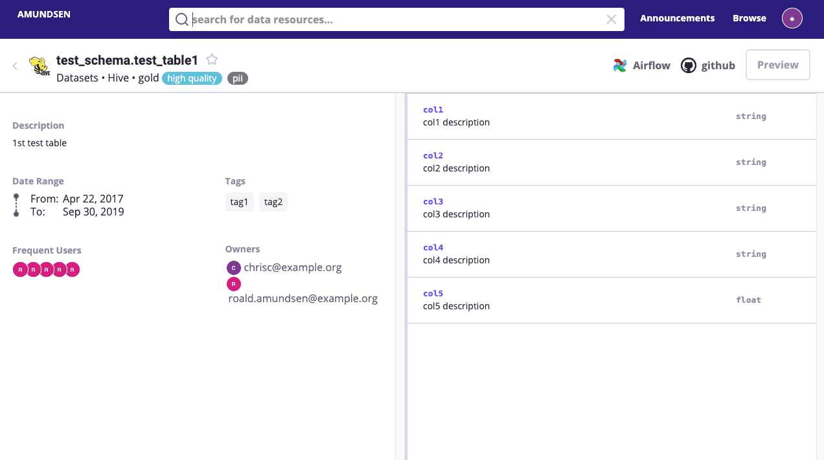This screenshot has width=824, height=460.
Task: Open the user profile avatar icon
Action: tap(792, 17)
